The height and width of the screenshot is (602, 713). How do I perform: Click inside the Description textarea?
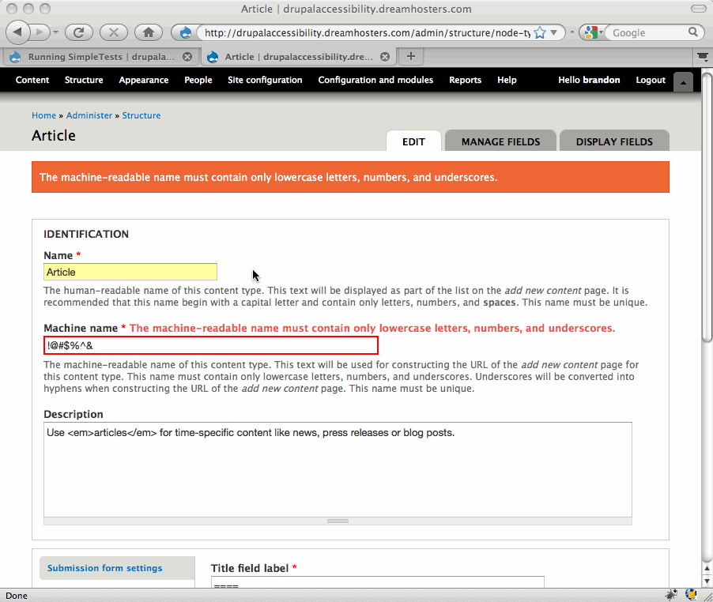tap(338, 470)
